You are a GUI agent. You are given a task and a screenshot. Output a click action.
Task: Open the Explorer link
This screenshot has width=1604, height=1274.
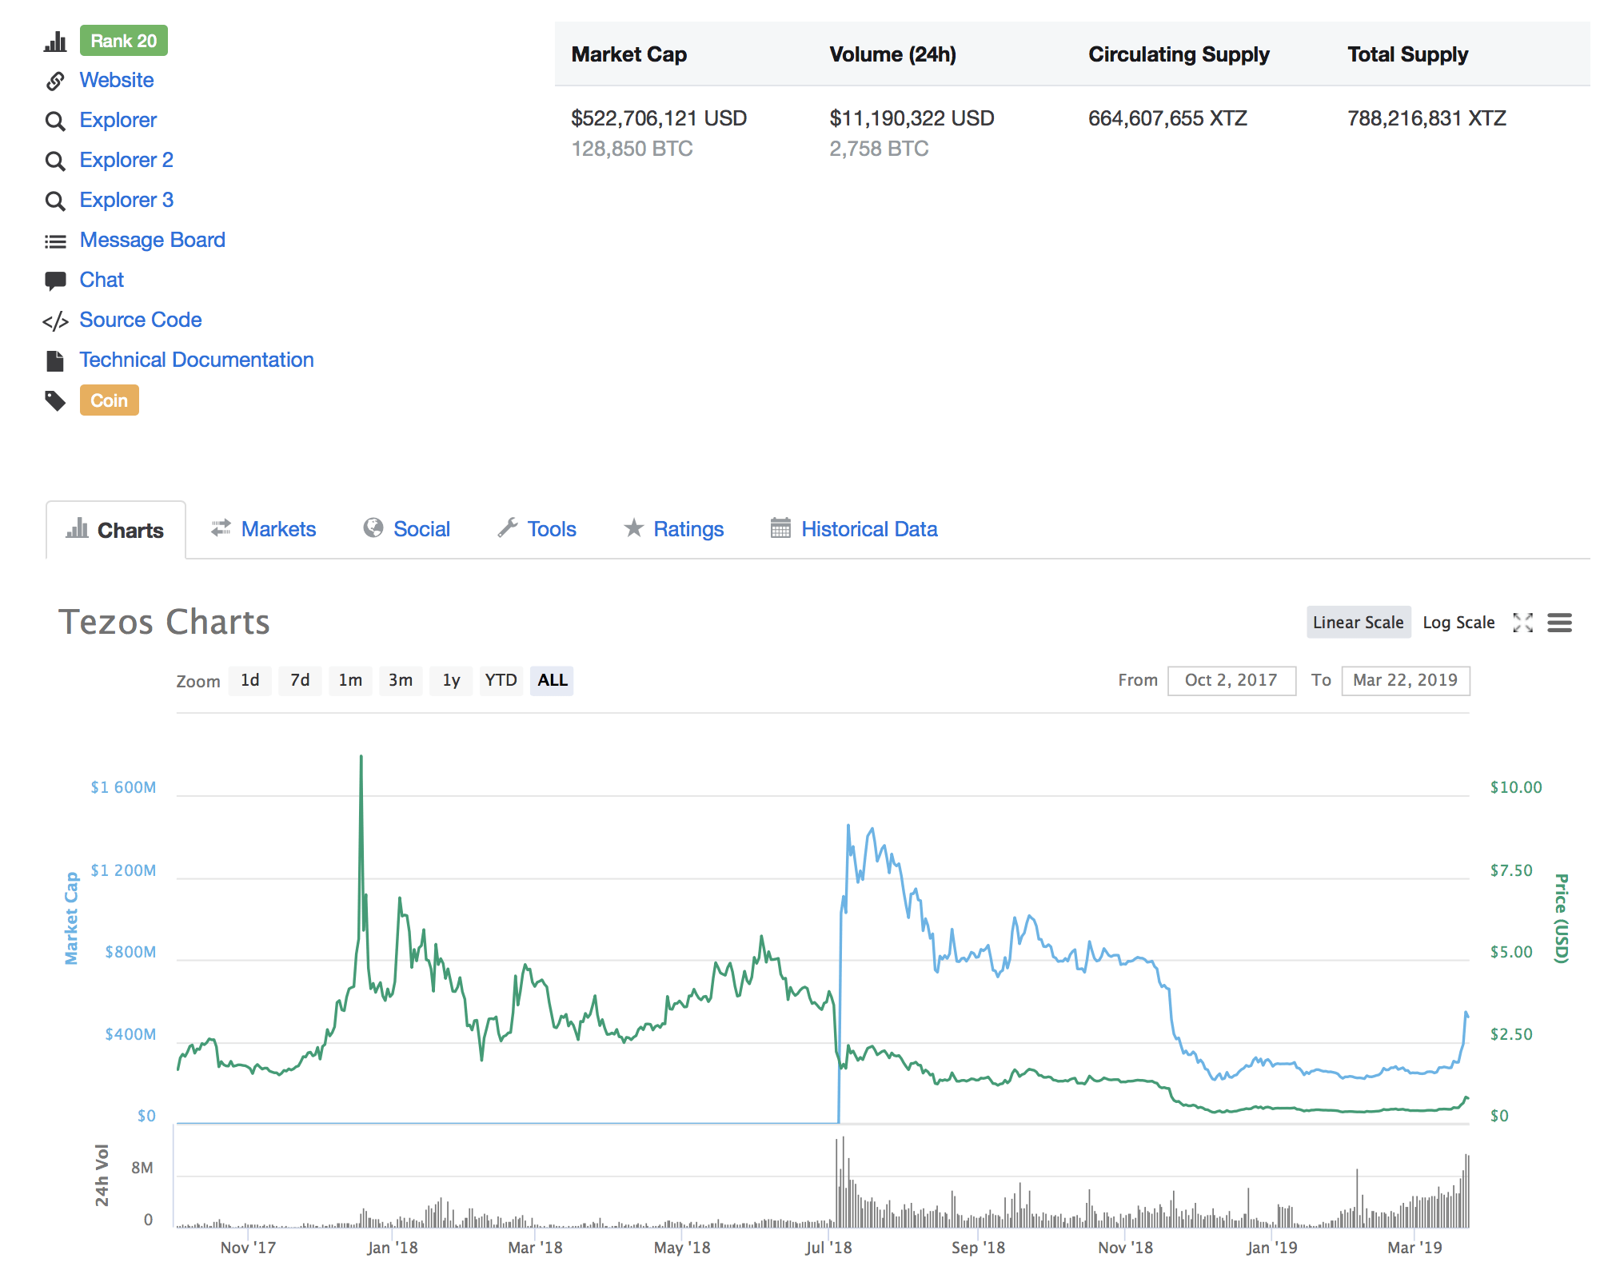point(118,121)
